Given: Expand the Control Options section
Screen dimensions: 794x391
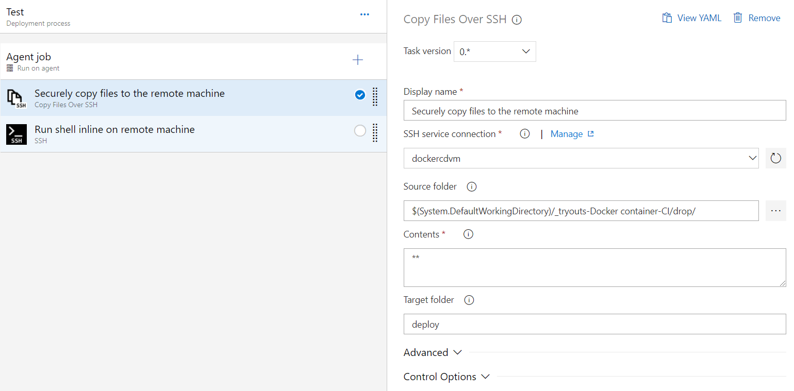Looking at the screenshot, I should pyautogui.click(x=446, y=377).
